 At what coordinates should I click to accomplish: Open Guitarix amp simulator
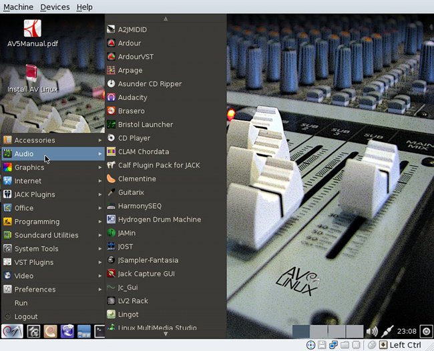166,192
